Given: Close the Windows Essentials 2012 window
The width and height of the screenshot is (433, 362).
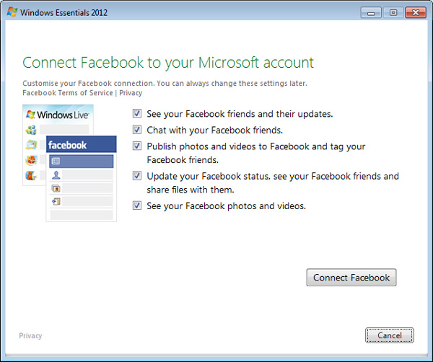Looking at the screenshot, I should [416, 13].
